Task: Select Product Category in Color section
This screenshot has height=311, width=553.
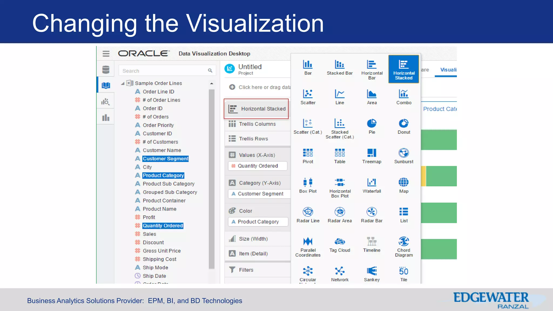Action: click(258, 222)
